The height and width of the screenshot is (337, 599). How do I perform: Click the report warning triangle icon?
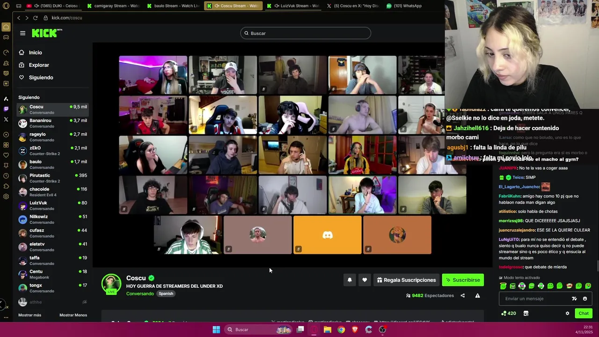477,295
